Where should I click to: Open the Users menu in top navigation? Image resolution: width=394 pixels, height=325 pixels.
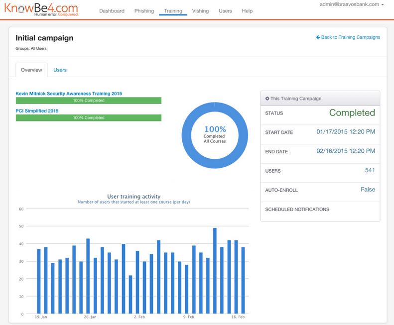coord(225,11)
